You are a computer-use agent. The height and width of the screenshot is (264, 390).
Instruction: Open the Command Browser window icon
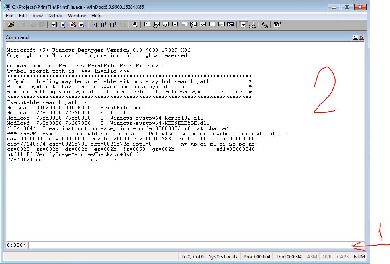231,24
